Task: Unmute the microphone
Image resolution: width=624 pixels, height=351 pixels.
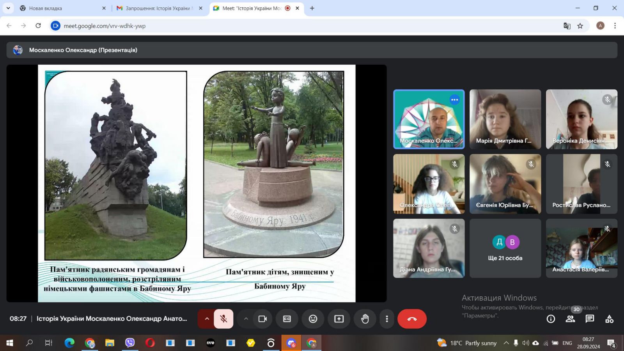Action: tap(223, 319)
